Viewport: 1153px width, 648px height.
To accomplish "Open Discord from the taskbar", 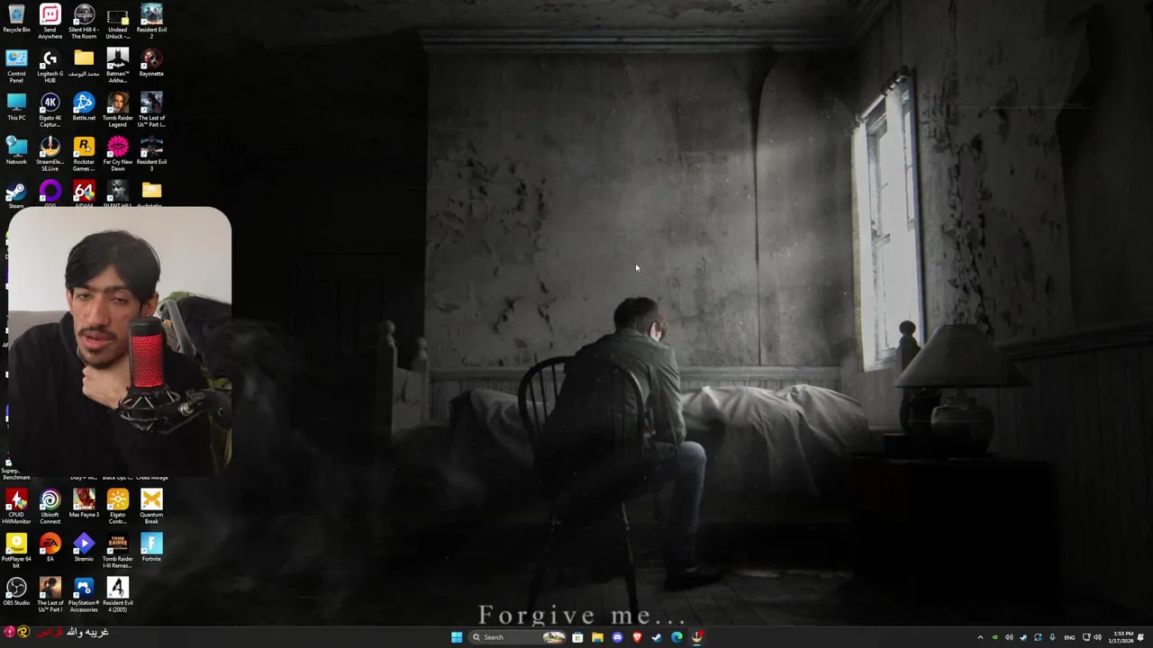I will coord(617,637).
